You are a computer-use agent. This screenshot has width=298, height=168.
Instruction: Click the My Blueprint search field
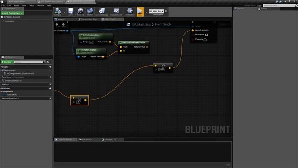[29, 62]
